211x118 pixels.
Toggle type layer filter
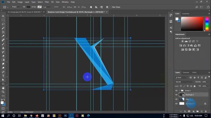pos(198,77)
